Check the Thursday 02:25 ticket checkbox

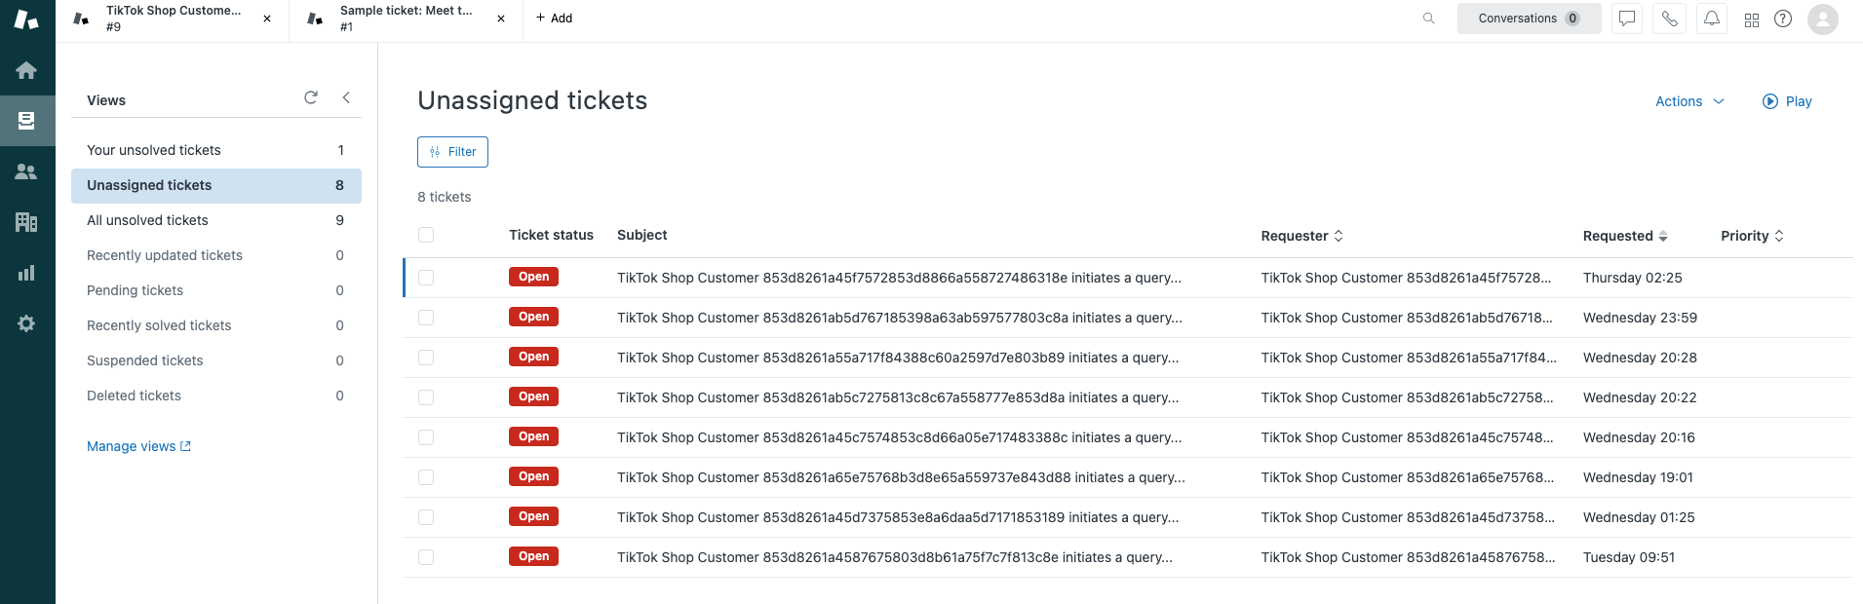click(x=426, y=278)
